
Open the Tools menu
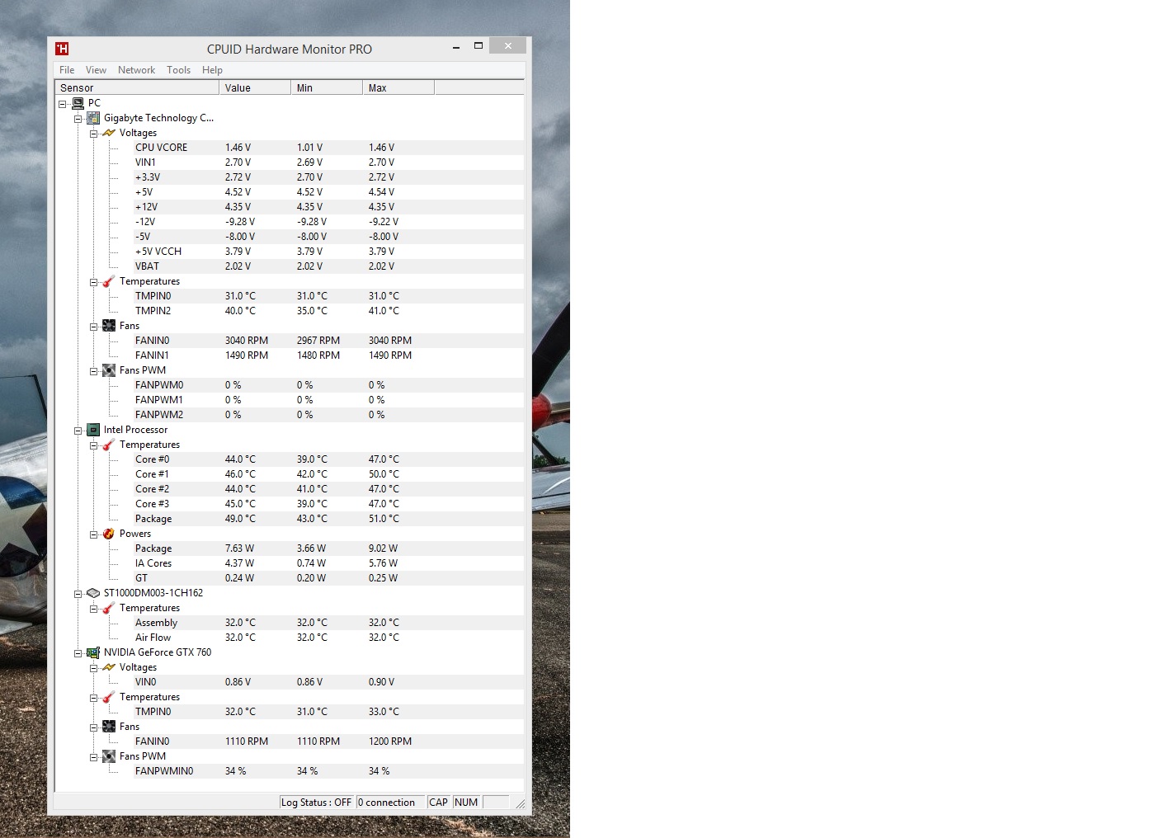(x=178, y=70)
